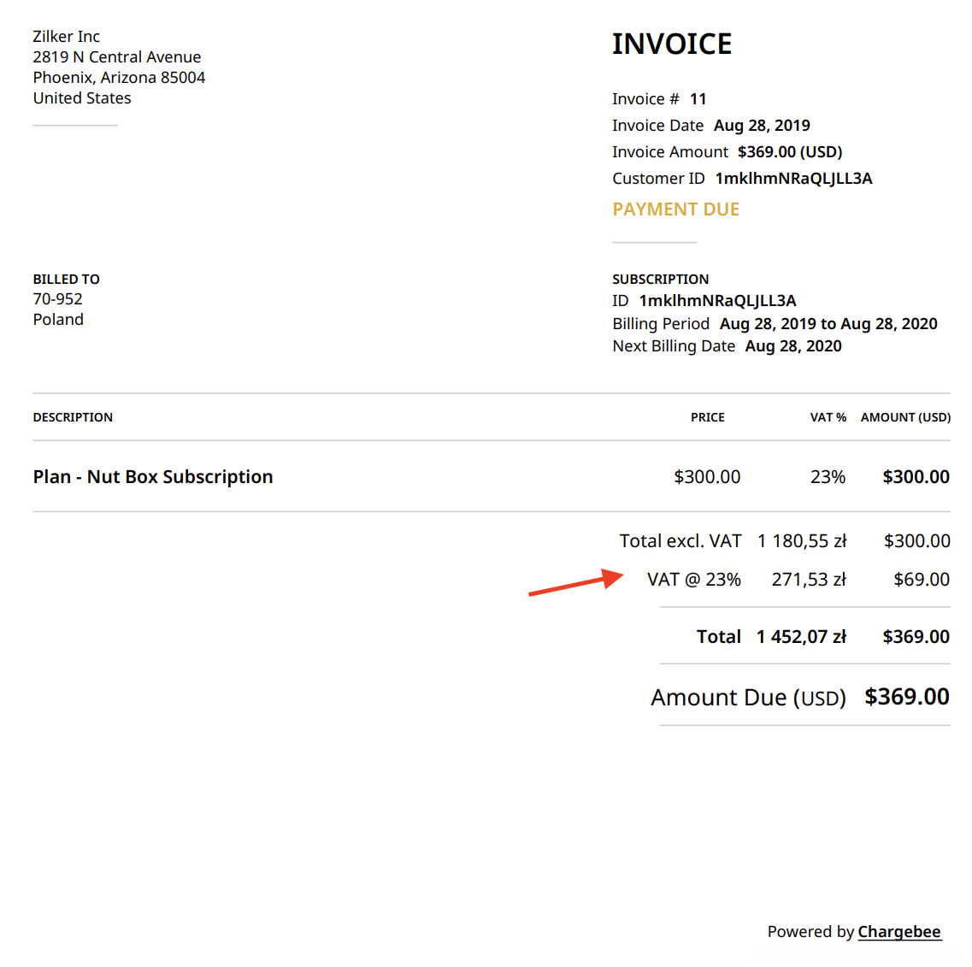
Task: Select the Customer ID value
Action: click(793, 179)
